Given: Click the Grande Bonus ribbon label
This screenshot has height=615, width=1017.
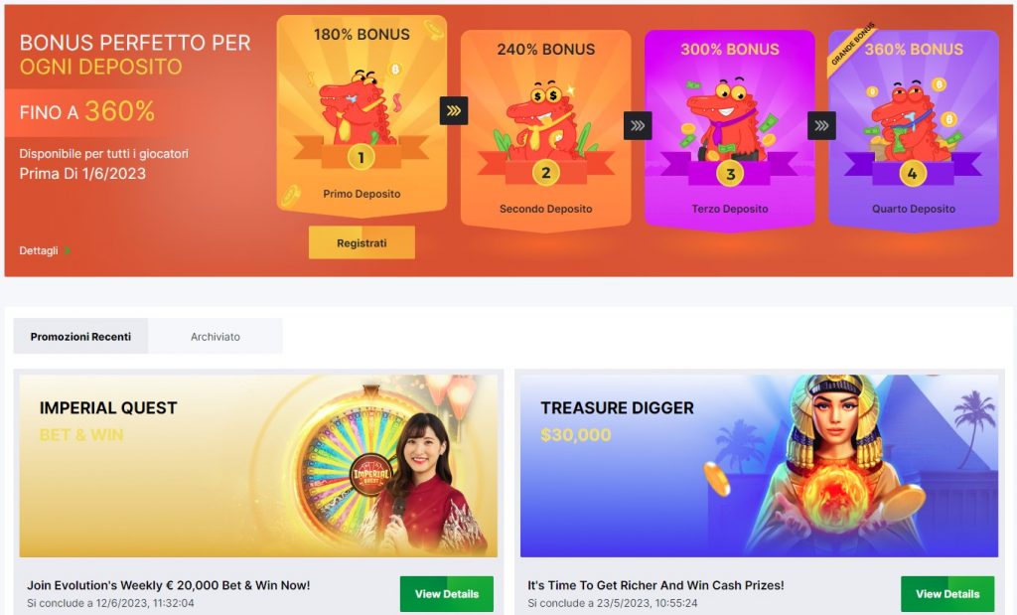Looking at the screenshot, I should (852, 44).
